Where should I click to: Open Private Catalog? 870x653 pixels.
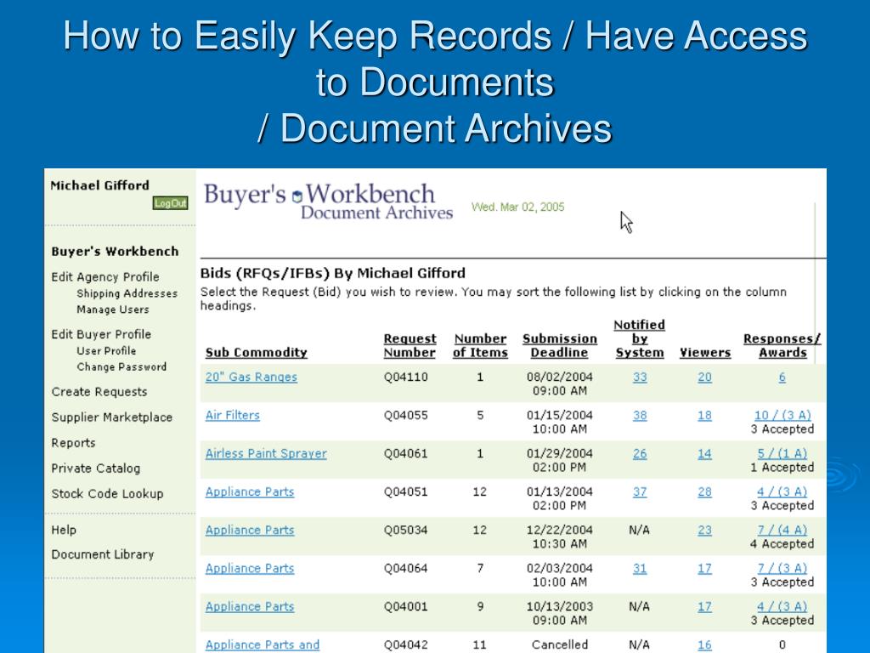[95, 468]
